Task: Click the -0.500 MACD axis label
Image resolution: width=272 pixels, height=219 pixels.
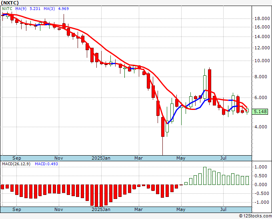Action: click(261, 193)
